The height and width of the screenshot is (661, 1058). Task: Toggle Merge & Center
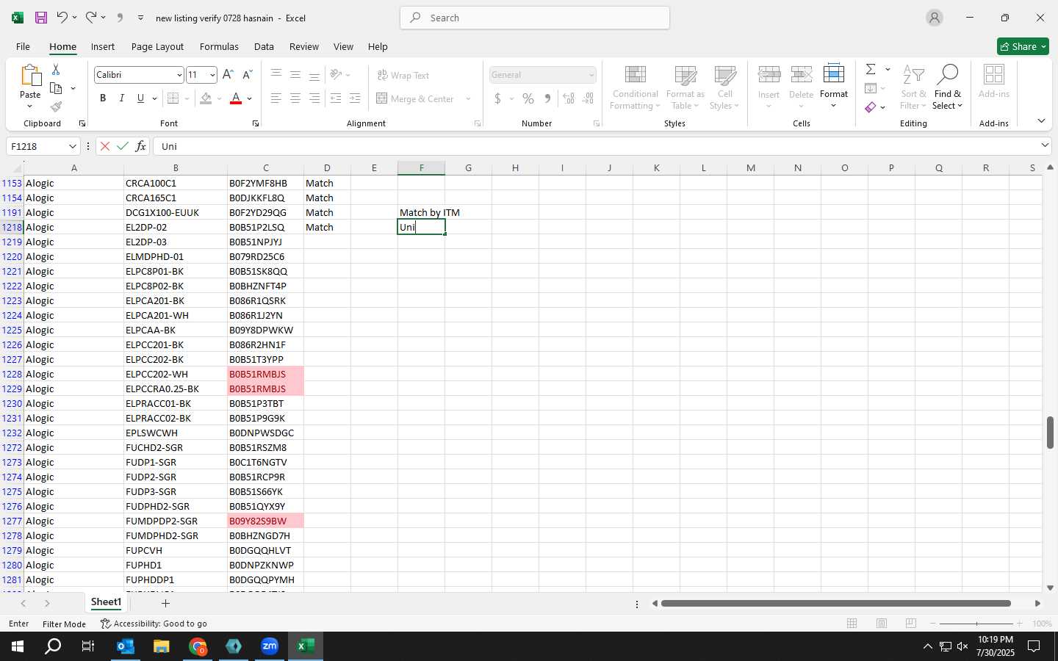pyautogui.click(x=415, y=98)
